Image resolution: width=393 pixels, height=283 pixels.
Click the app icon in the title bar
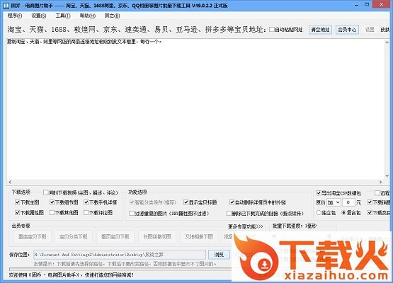tap(6, 5)
